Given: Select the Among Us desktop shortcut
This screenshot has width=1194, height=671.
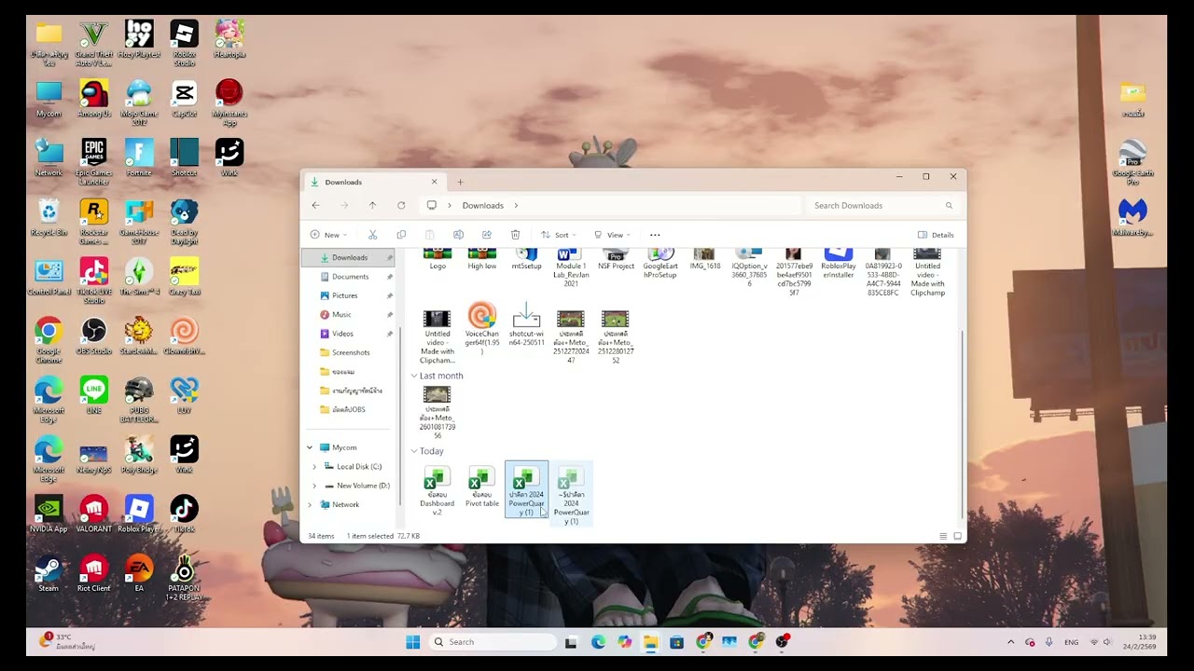Looking at the screenshot, I should (x=93, y=99).
